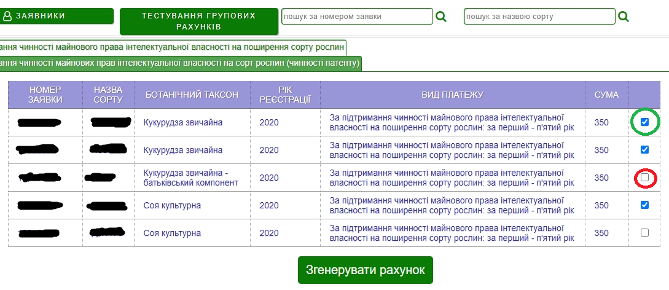Viewport: 669px width, 290px height.
Task: Uncheck the second Кукурудза звичайна row checkbox
Action: point(644,150)
